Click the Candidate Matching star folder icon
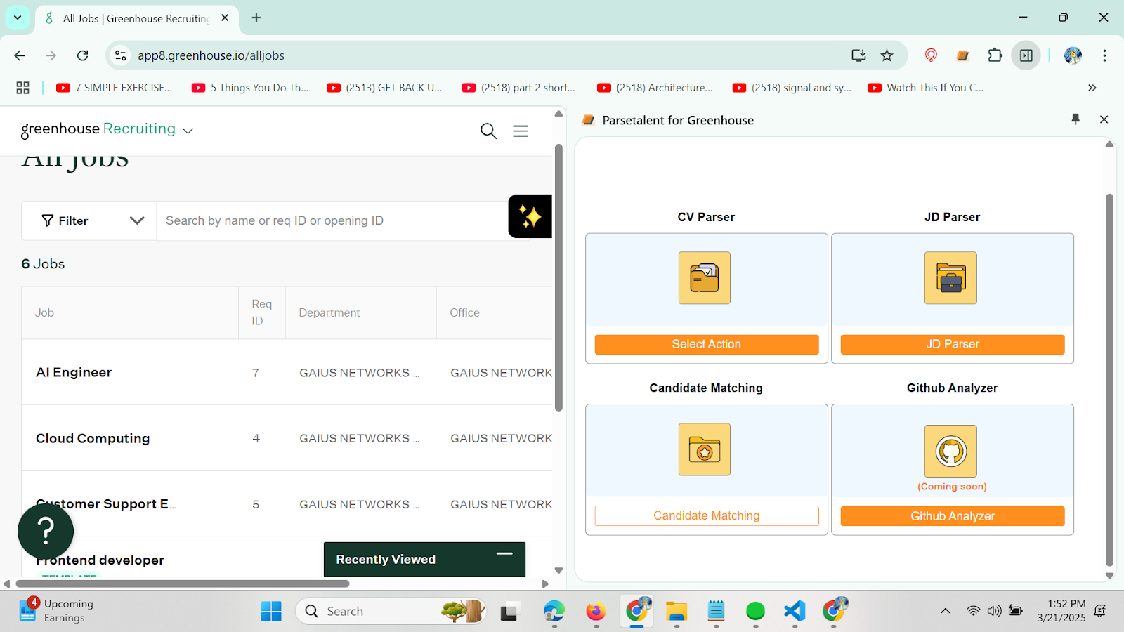 tap(704, 449)
